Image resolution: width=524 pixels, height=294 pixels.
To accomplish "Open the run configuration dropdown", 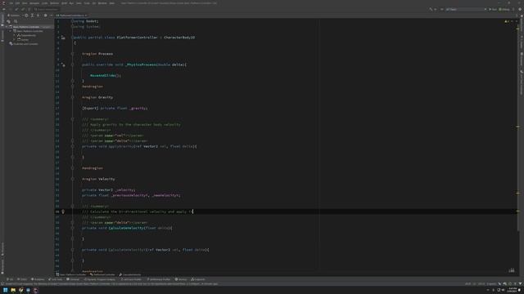I will 466,9.
